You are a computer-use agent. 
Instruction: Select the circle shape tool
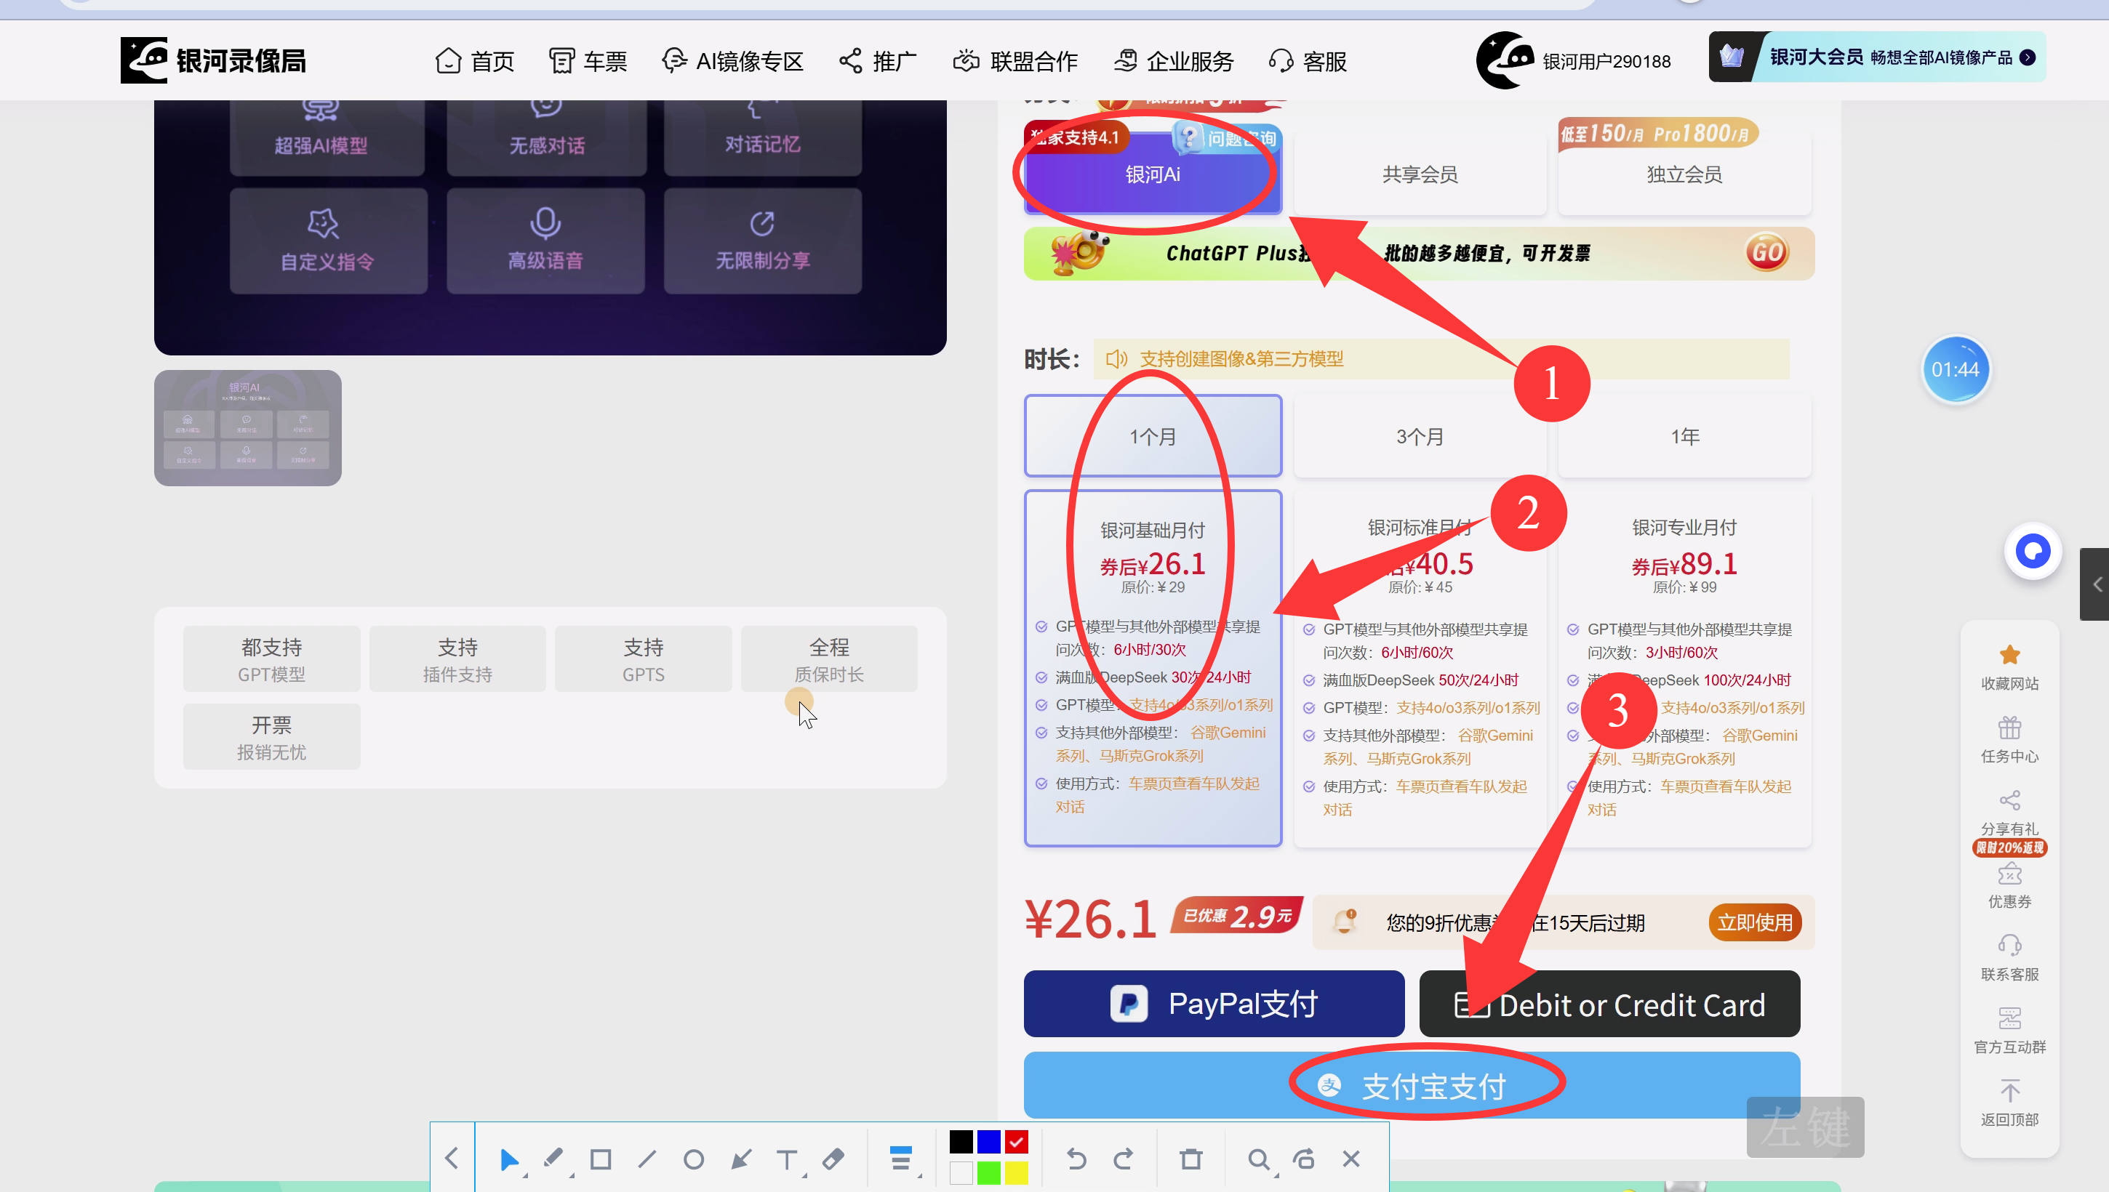[x=694, y=1159]
